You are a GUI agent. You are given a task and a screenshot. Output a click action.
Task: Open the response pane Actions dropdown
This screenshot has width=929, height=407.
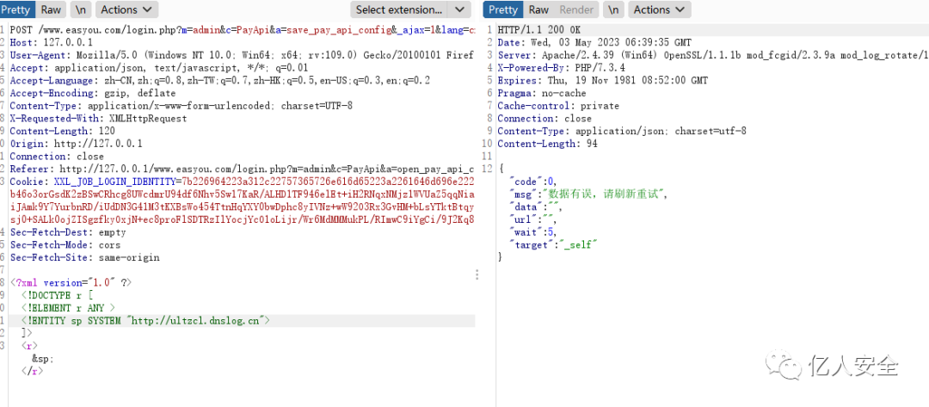click(660, 9)
